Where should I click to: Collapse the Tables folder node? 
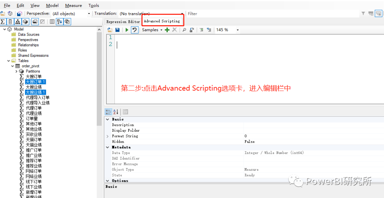(9, 61)
